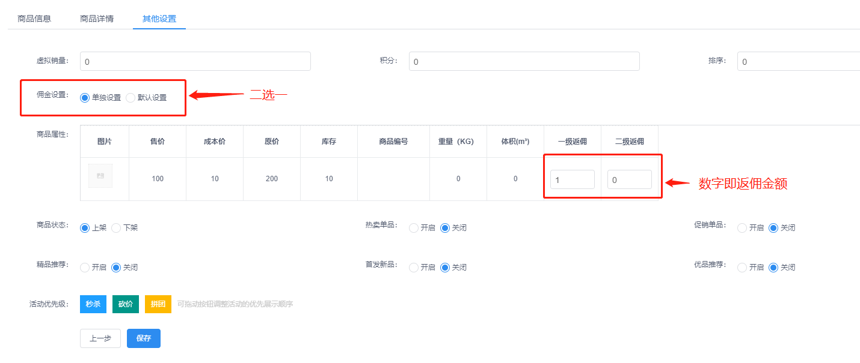Image resolution: width=860 pixels, height=363 pixels.
Task: Click the 原价 column header
Action: [272, 142]
